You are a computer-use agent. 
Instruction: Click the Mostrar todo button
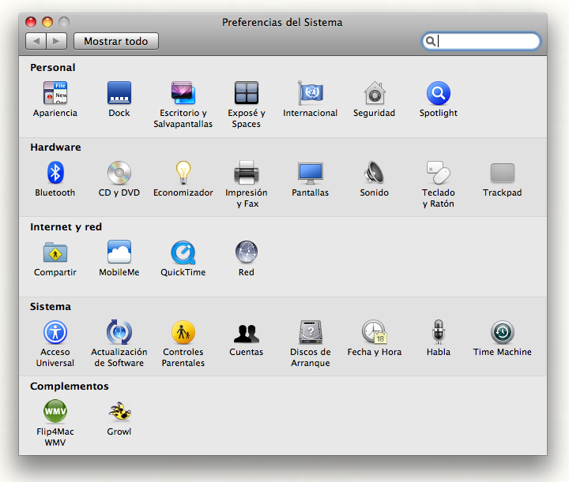coord(116,41)
